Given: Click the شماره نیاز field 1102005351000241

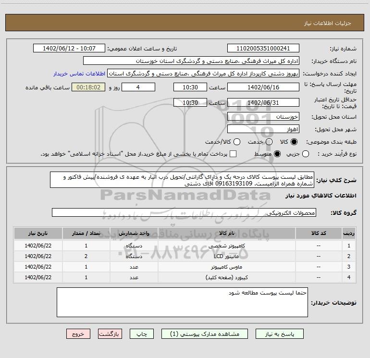Looking at the screenshot, I should [x=263, y=49].
